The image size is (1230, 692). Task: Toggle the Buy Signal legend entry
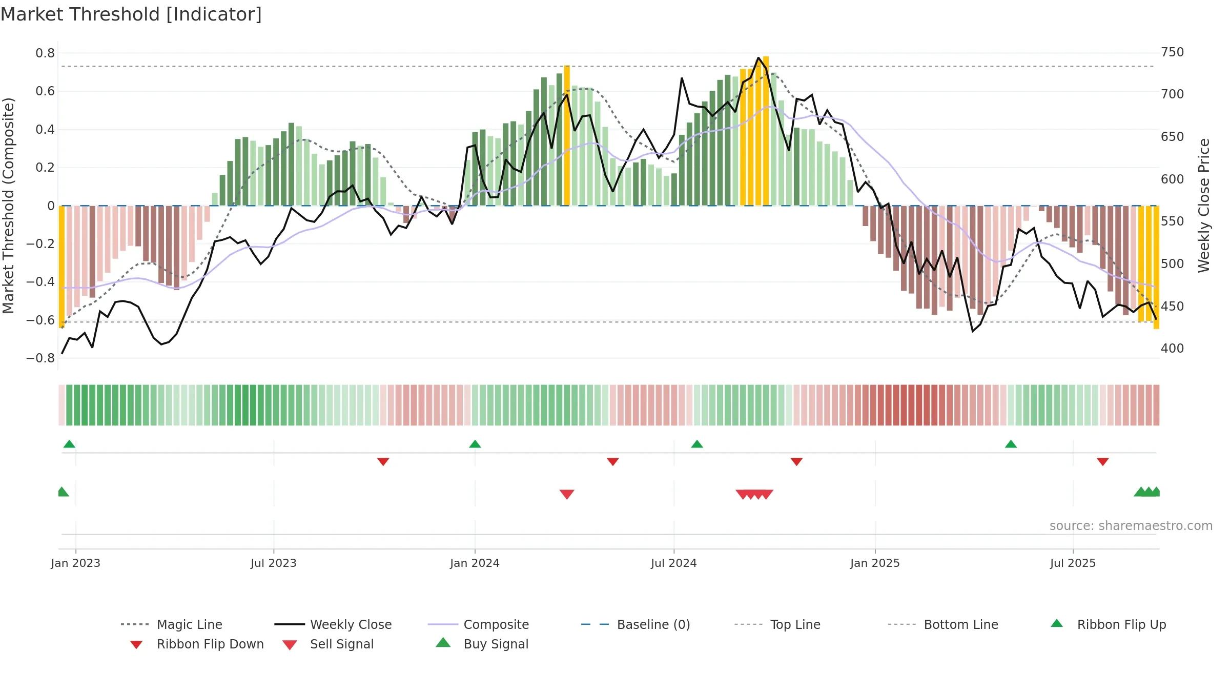(x=482, y=644)
